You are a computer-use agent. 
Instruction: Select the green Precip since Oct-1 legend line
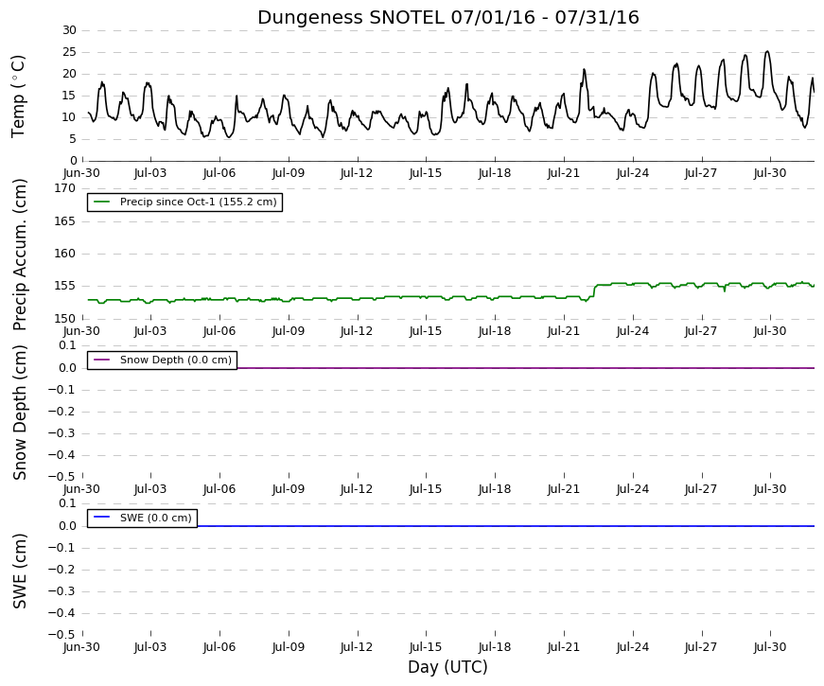click(101, 202)
